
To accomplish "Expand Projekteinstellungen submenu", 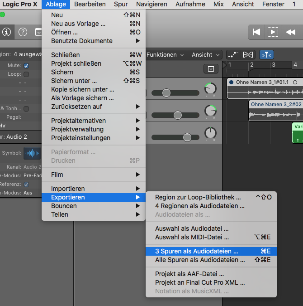I will tap(94, 138).
